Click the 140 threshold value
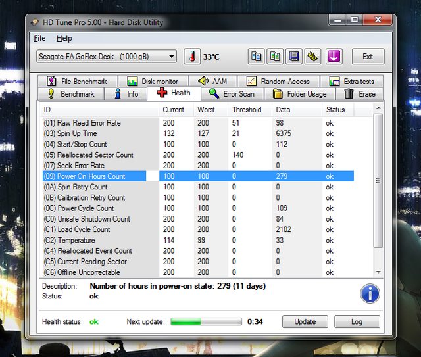This screenshot has width=421, height=357. pos(238,155)
